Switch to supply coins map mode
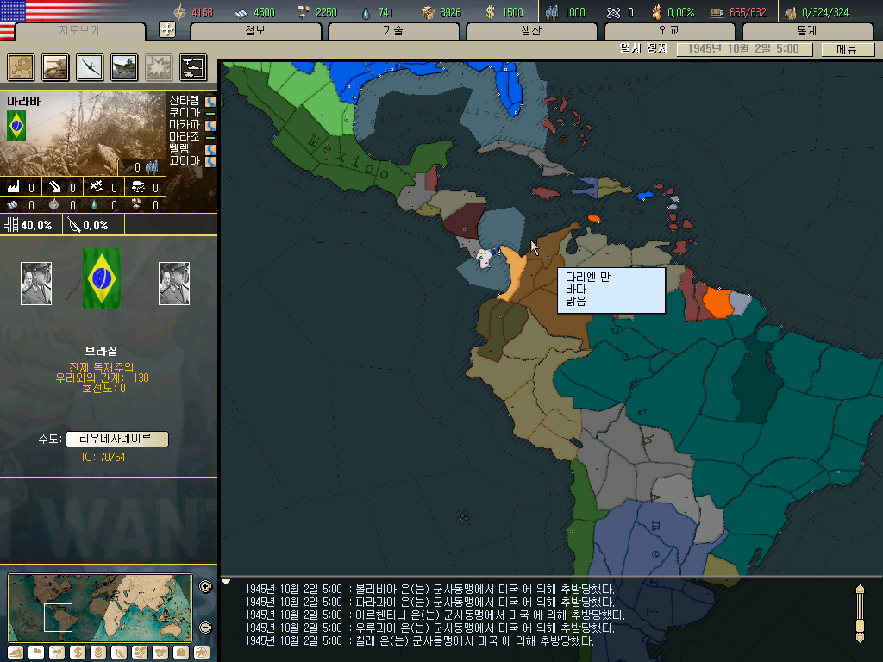The width and height of the screenshot is (883, 662). point(98,653)
